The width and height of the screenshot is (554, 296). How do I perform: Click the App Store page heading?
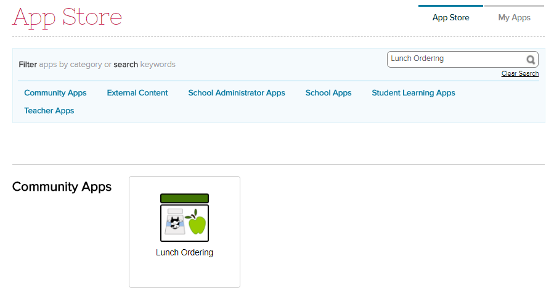click(x=67, y=18)
